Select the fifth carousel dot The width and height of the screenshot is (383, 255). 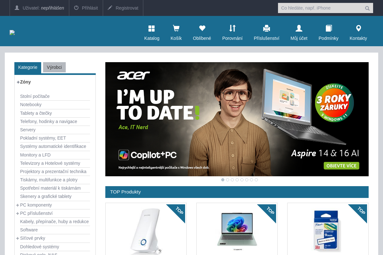click(242, 180)
